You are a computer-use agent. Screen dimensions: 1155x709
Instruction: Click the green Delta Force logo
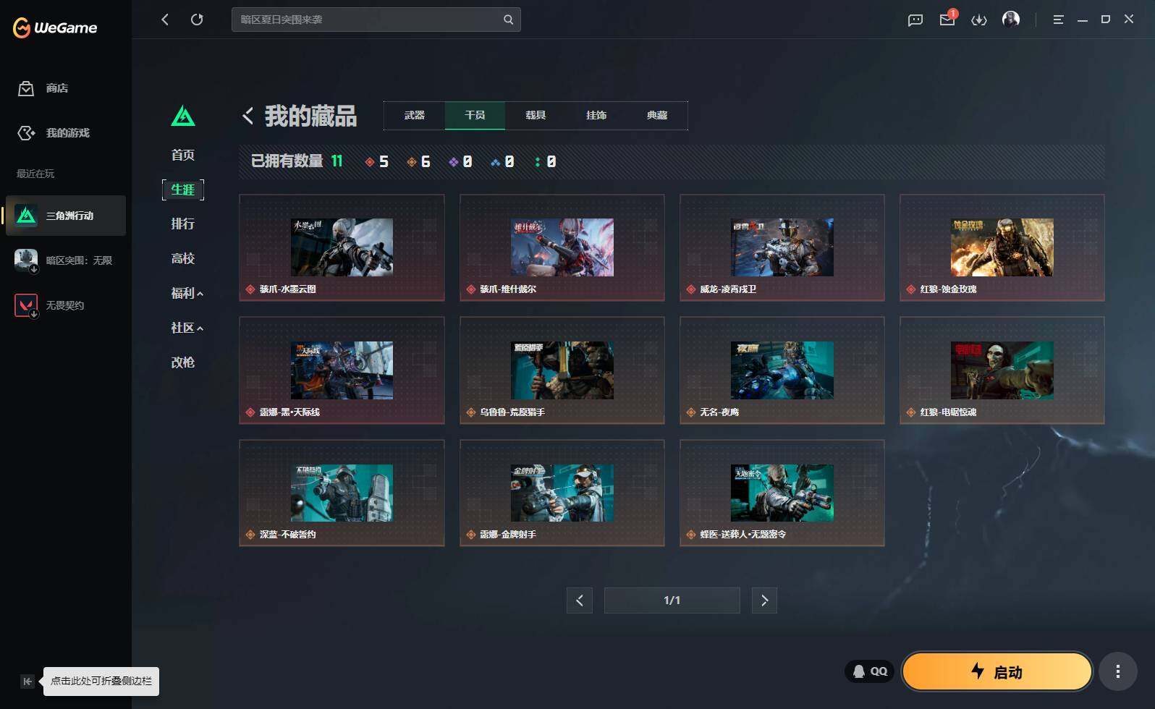point(183,116)
